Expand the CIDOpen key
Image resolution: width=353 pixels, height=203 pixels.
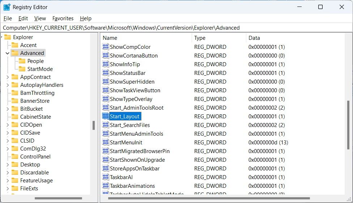click(x=8, y=124)
